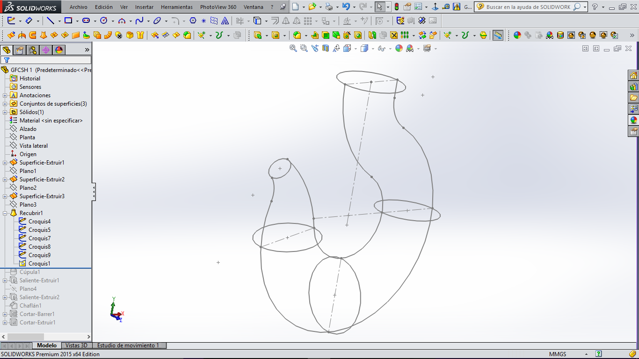Viewport: 639px width, 359px height.
Task: Toggle the Select cursor tool
Action: (x=380, y=7)
